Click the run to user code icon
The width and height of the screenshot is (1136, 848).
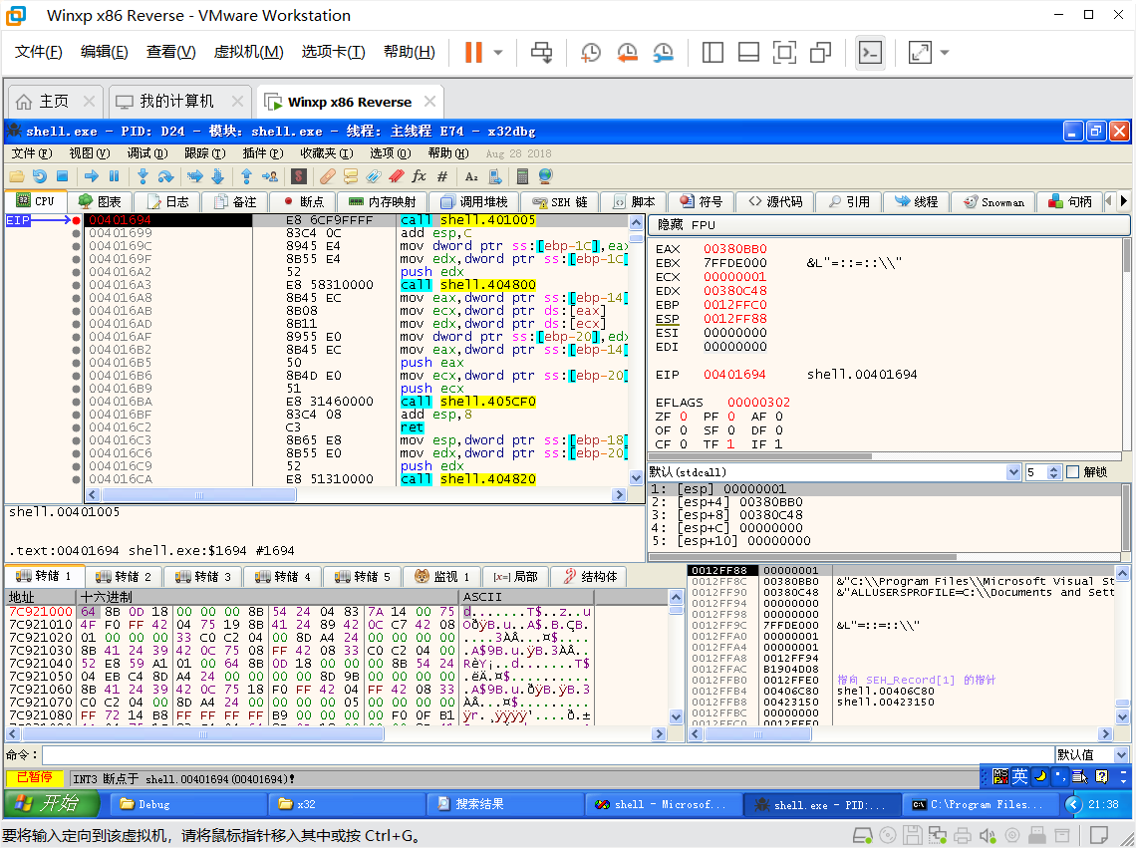coord(269,176)
